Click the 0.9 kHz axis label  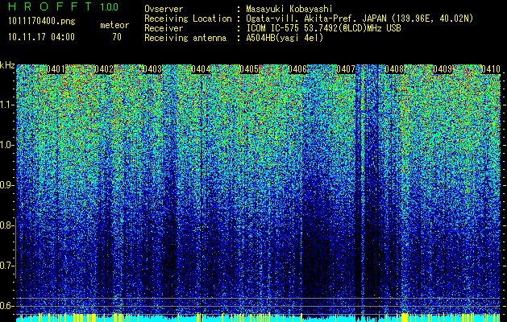(x=7, y=185)
